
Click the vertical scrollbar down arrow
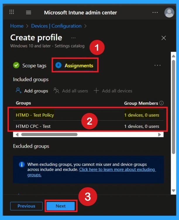point(173,190)
